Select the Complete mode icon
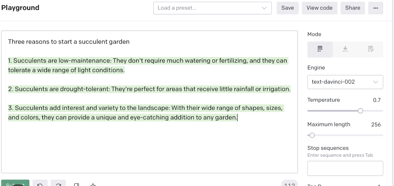 (320, 49)
